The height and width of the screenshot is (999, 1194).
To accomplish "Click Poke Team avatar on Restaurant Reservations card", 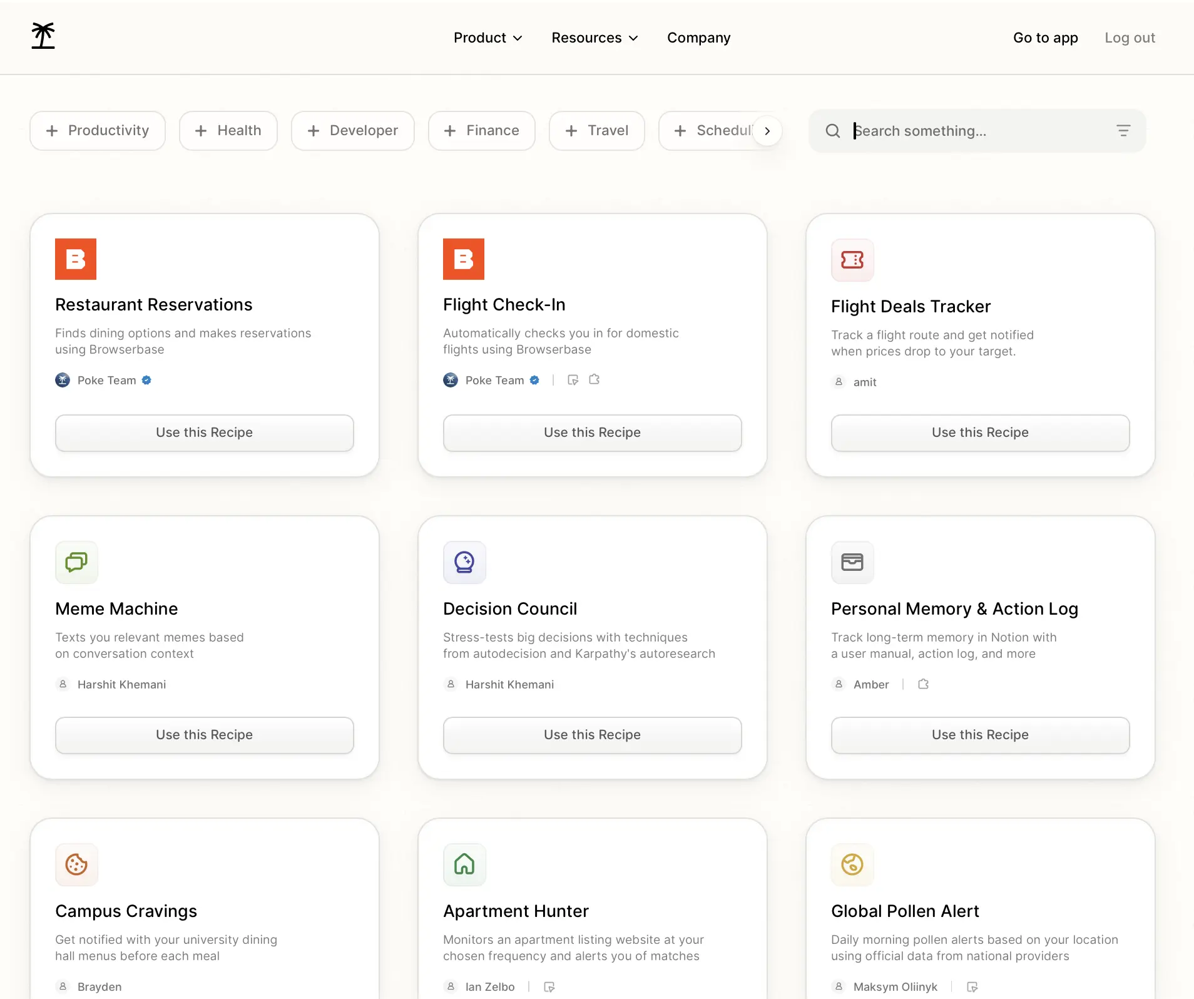I will (63, 380).
